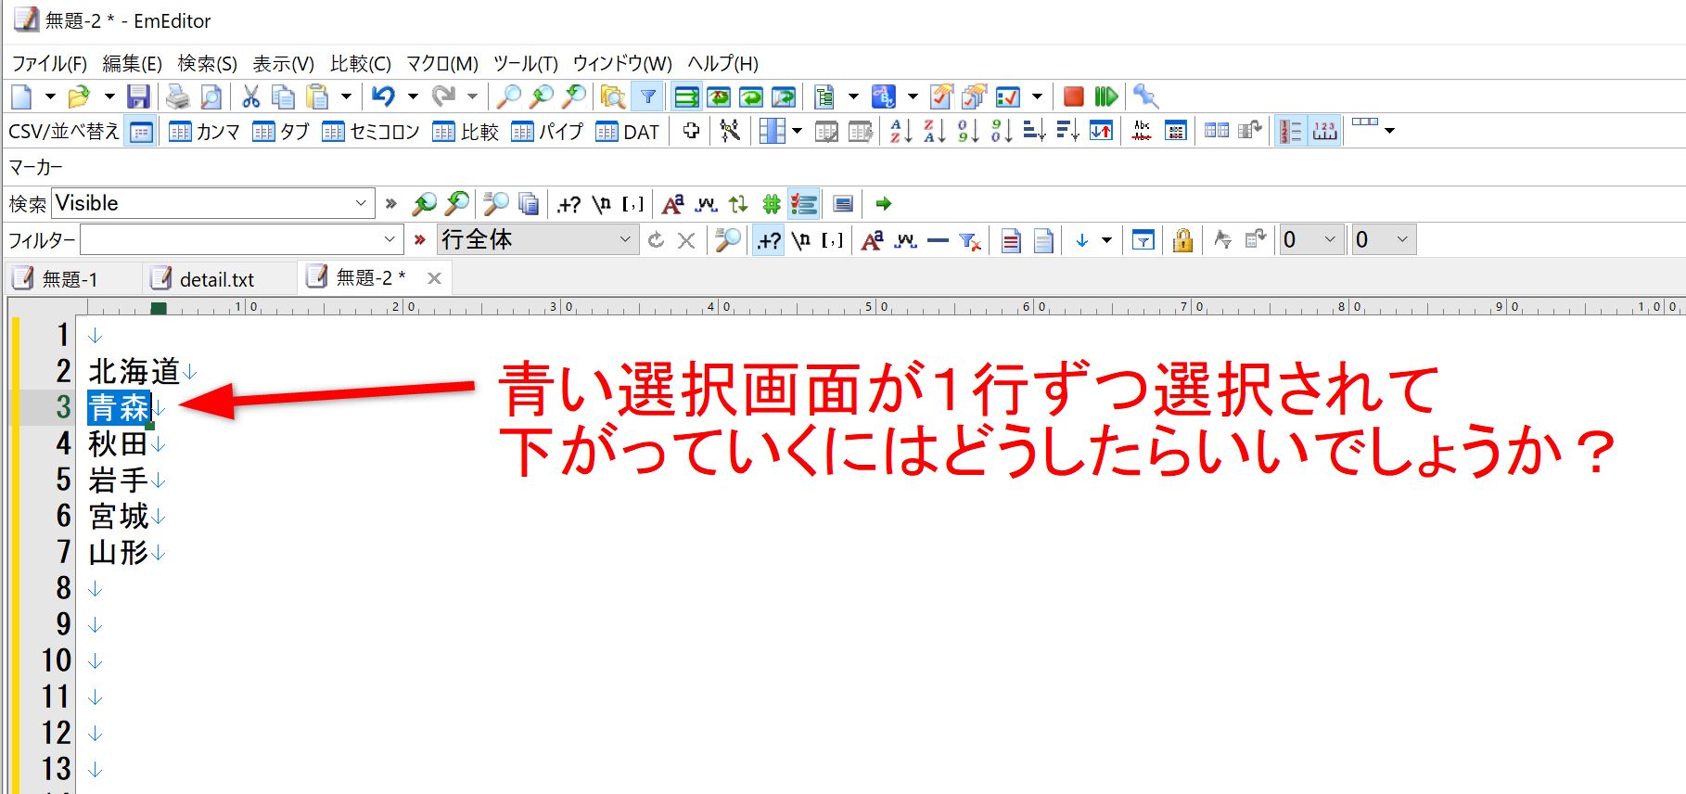Open the filter text combo dropdown
Screen dimensions: 1686x794
[x=390, y=240]
